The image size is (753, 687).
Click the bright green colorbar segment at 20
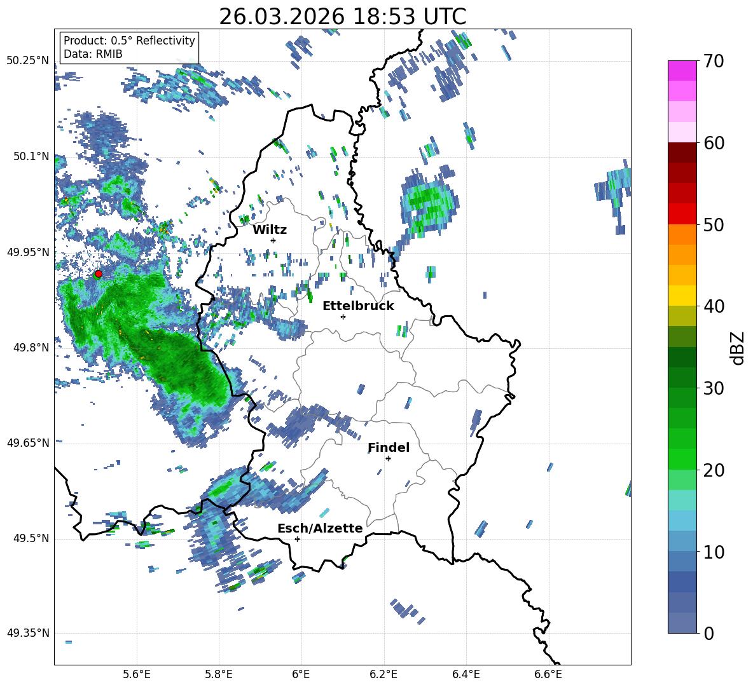pyautogui.click(x=682, y=459)
